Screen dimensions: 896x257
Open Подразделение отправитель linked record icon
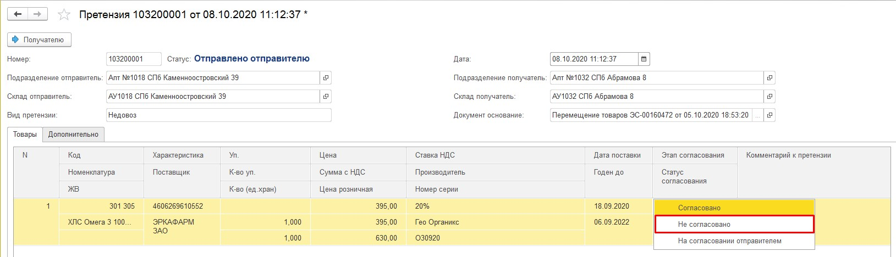(326, 78)
